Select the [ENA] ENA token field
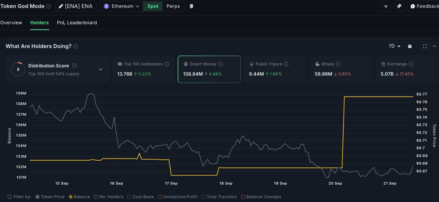The image size is (439, 202). click(76, 6)
